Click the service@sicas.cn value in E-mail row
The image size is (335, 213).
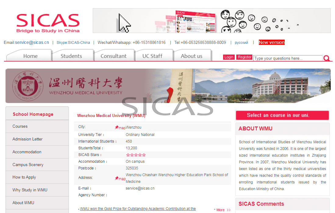[x=140, y=188]
